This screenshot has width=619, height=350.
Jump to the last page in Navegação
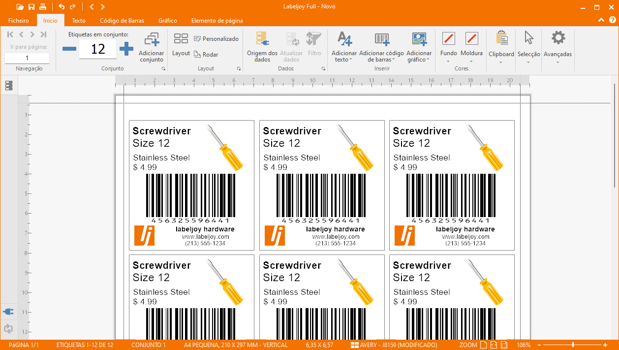pyautogui.click(x=43, y=34)
